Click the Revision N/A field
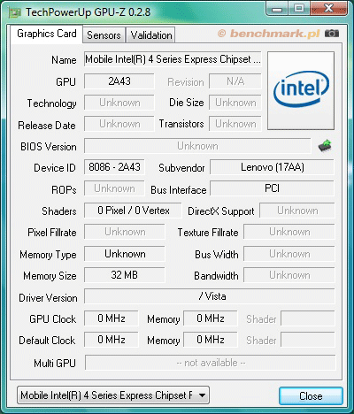Viewport: 354px width, 414px height. pos(235,81)
